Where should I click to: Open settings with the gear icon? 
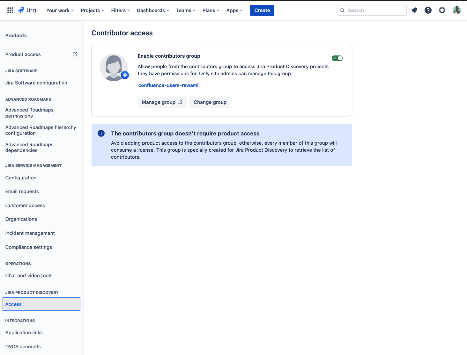click(442, 10)
